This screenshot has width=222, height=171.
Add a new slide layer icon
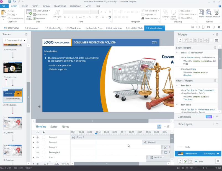coord(180,161)
